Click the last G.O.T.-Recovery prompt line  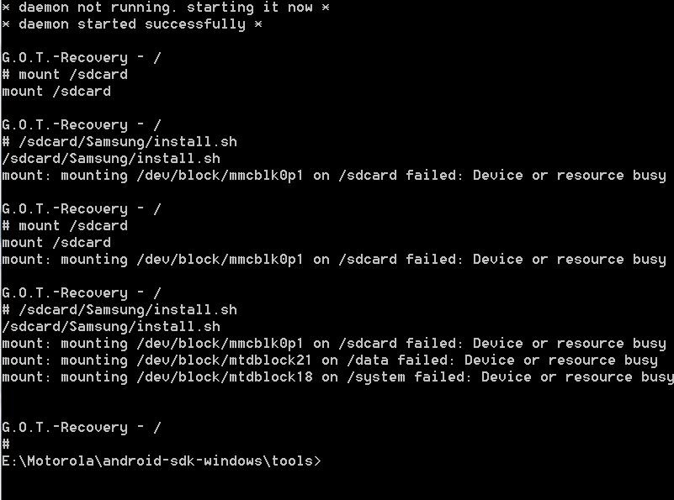[x=82, y=428]
